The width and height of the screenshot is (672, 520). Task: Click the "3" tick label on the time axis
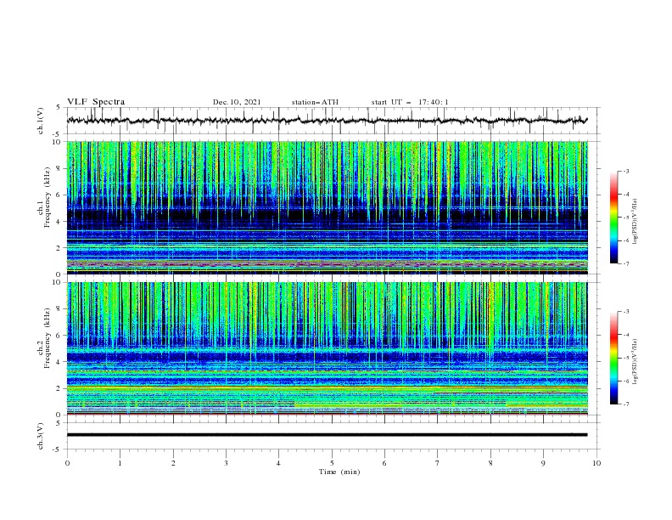(226, 463)
